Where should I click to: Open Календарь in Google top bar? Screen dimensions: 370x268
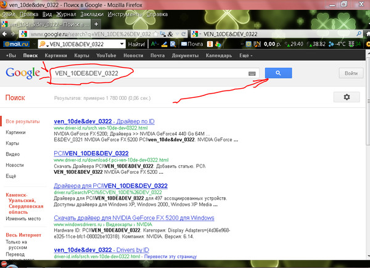219,55
